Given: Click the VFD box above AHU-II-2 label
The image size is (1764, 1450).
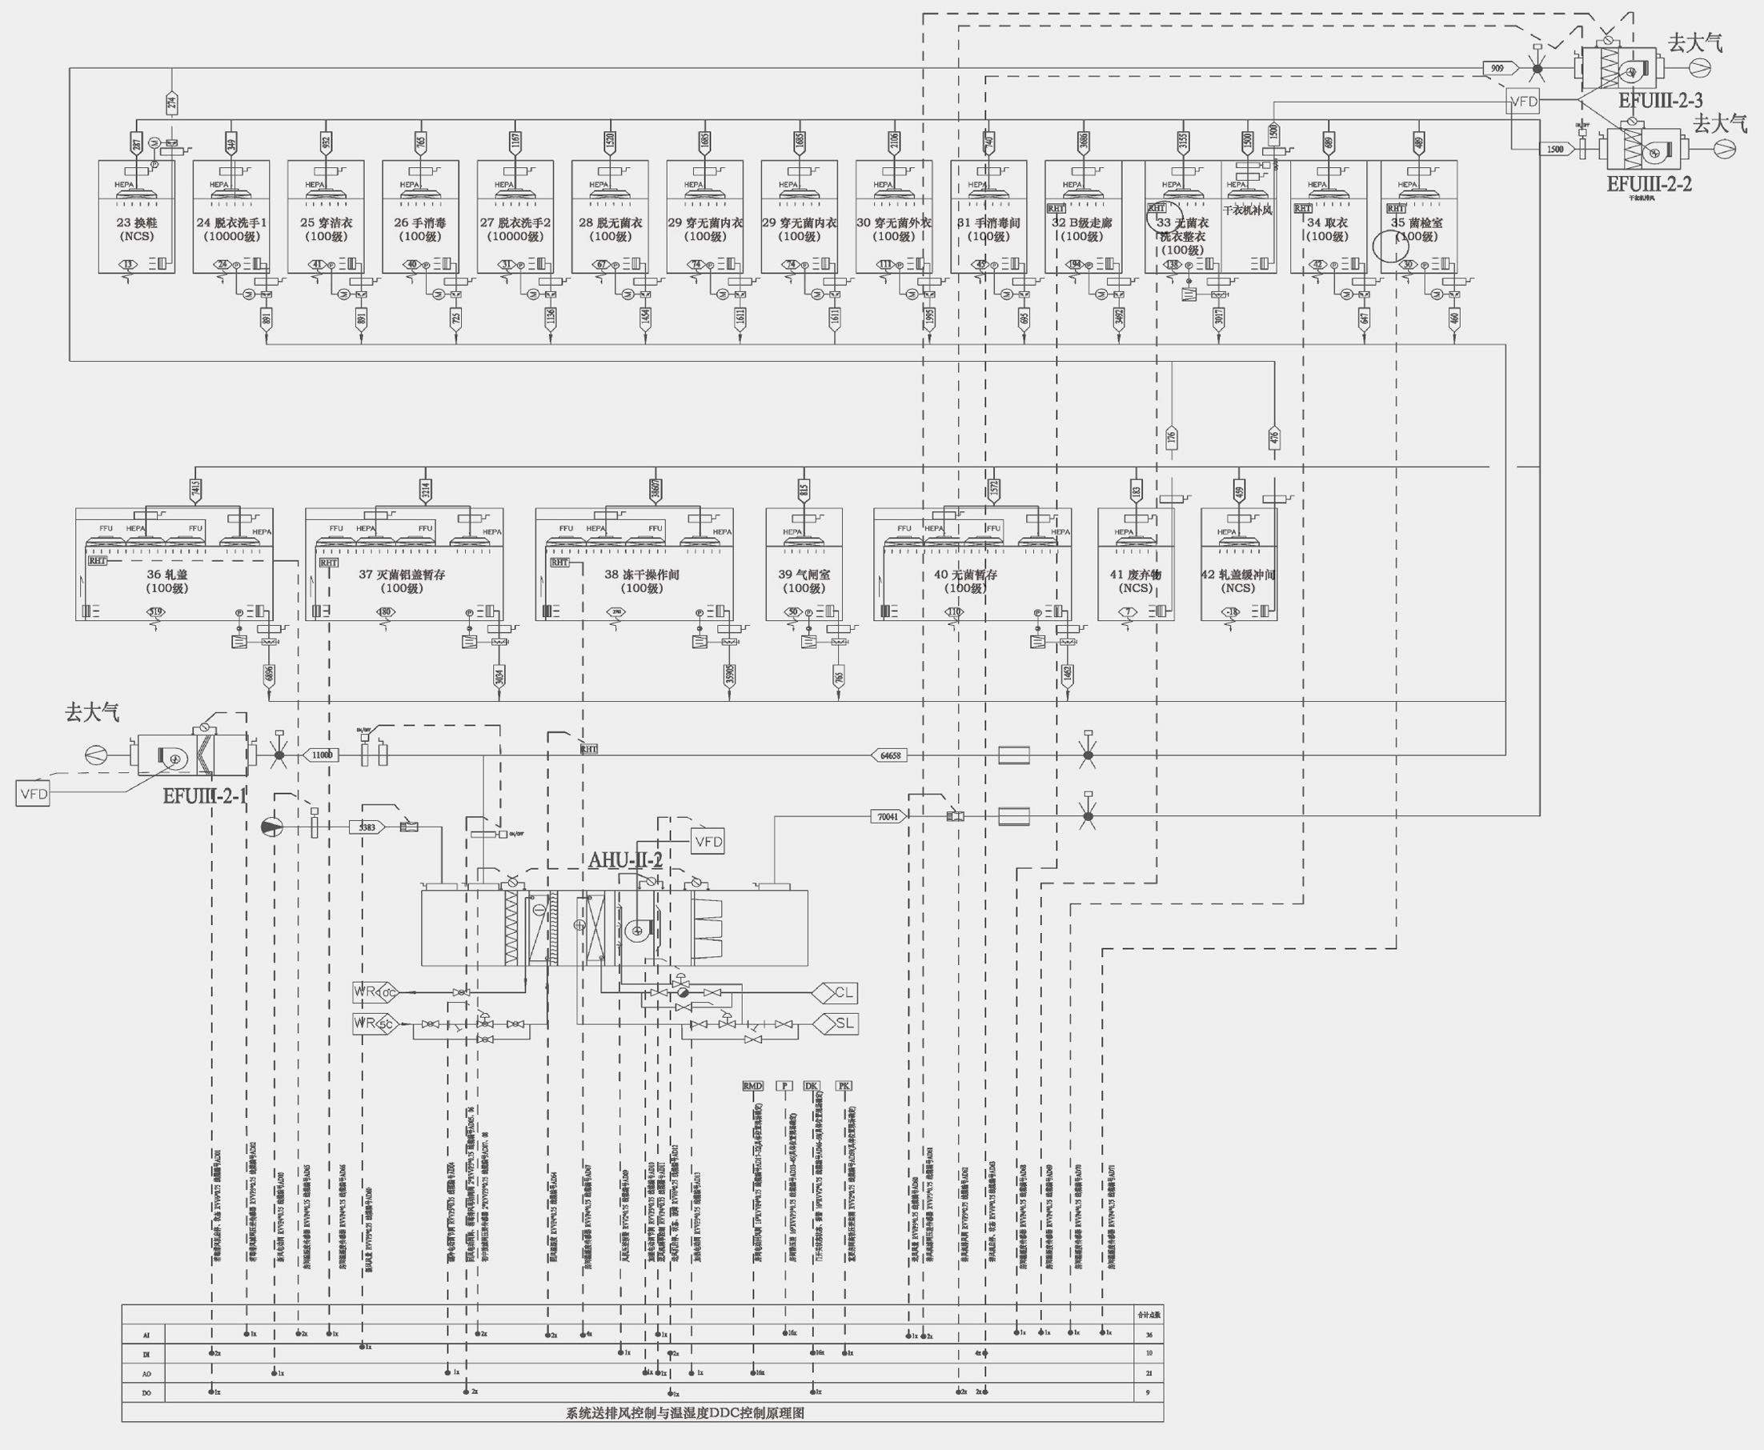Looking at the screenshot, I should [708, 841].
